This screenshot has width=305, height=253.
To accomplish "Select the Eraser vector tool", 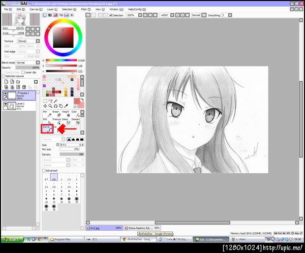I will [56, 114].
